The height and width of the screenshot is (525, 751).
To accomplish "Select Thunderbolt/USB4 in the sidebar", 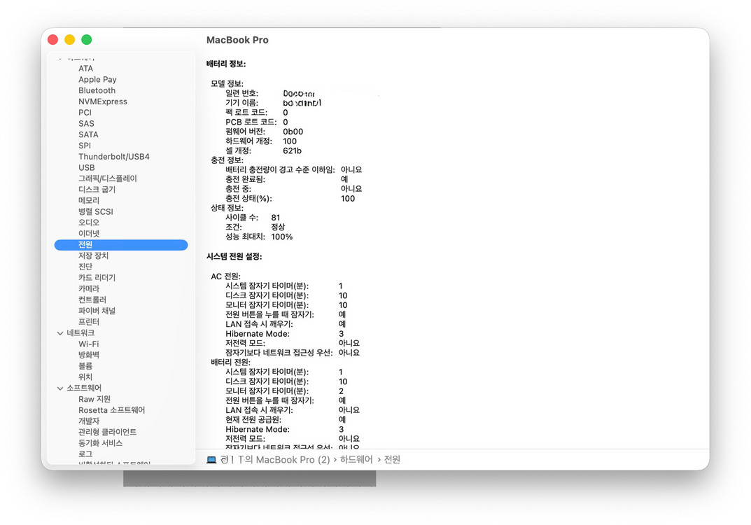I will tap(114, 157).
